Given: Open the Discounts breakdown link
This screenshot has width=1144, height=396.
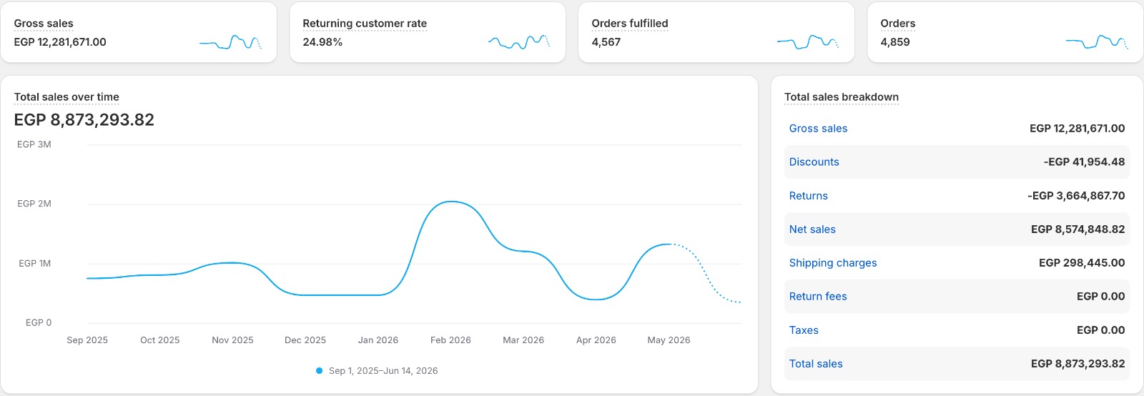Looking at the screenshot, I should (x=814, y=162).
